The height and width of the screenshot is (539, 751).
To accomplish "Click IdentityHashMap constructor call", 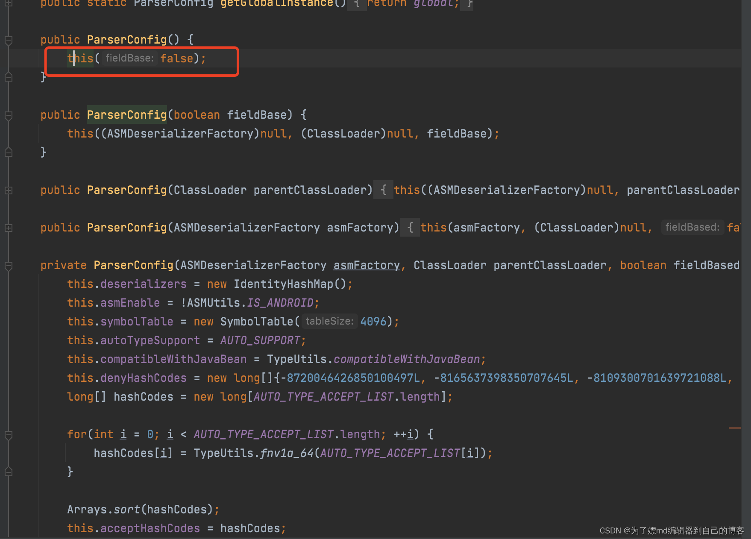I will coord(283,284).
